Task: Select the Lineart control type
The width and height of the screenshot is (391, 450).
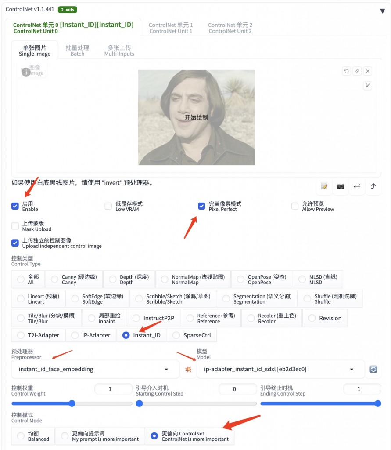Action: click(x=39, y=299)
